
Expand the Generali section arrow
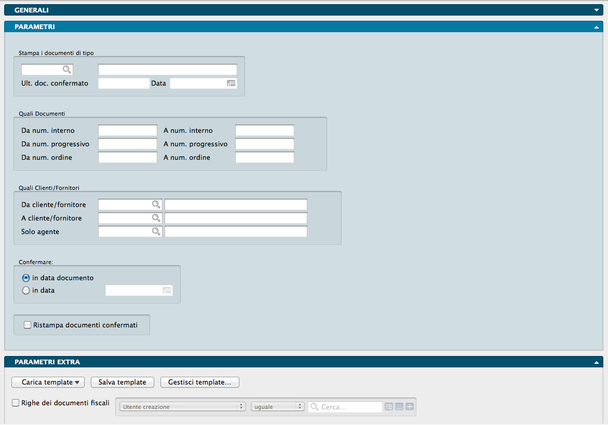click(x=597, y=9)
